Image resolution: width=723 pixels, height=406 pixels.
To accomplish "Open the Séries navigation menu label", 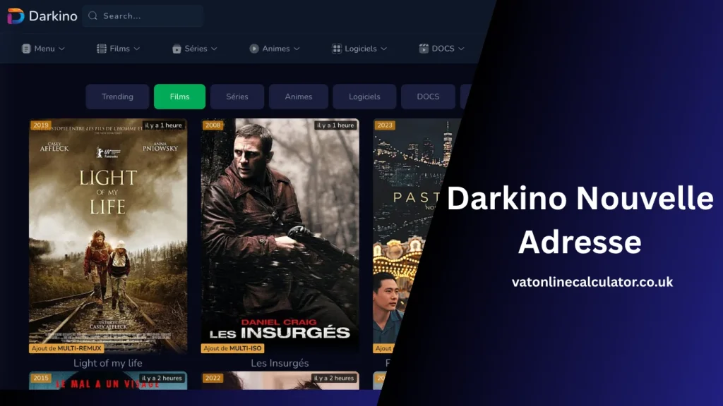I will click(196, 49).
